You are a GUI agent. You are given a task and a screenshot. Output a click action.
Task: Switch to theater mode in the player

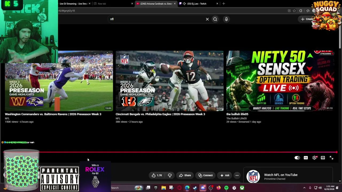[x=323, y=158]
